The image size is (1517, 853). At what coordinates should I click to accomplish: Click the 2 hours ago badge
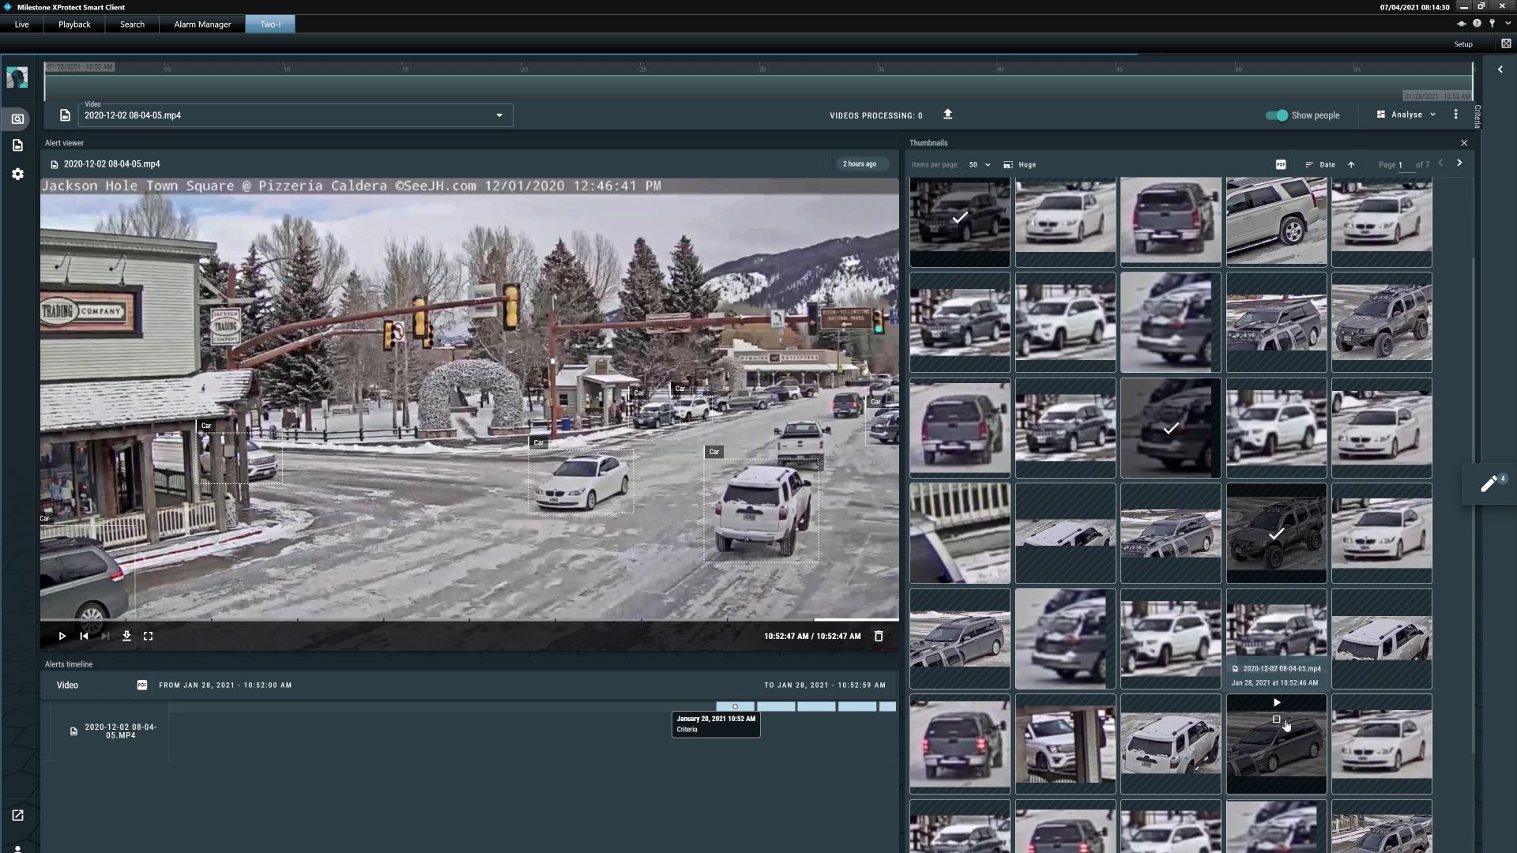(860, 164)
